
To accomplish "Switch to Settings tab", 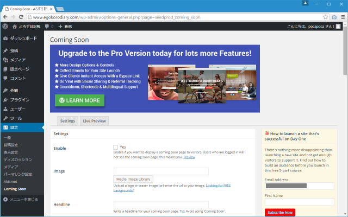I will pos(67,121).
